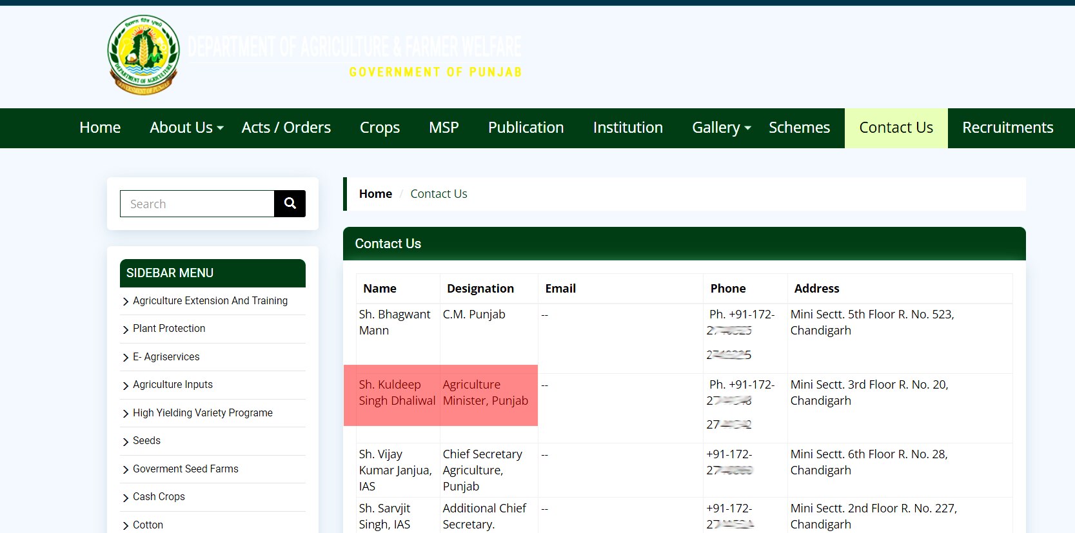
Task: Click the Email column header
Action: coord(620,289)
